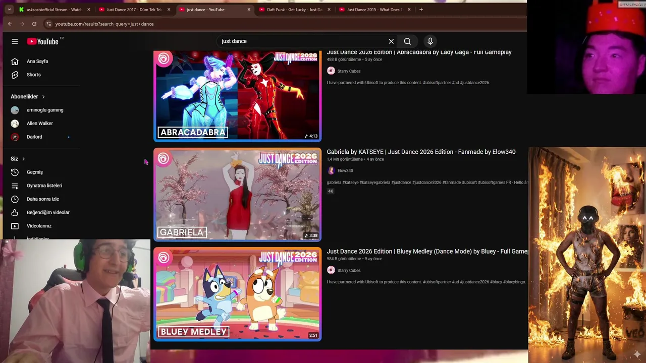Open Daha sonra izle list
This screenshot has height=363, width=646.
click(x=43, y=199)
